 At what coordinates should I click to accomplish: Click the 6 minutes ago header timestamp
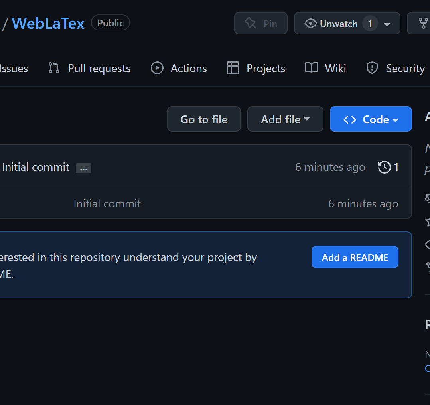pos(330,167)
